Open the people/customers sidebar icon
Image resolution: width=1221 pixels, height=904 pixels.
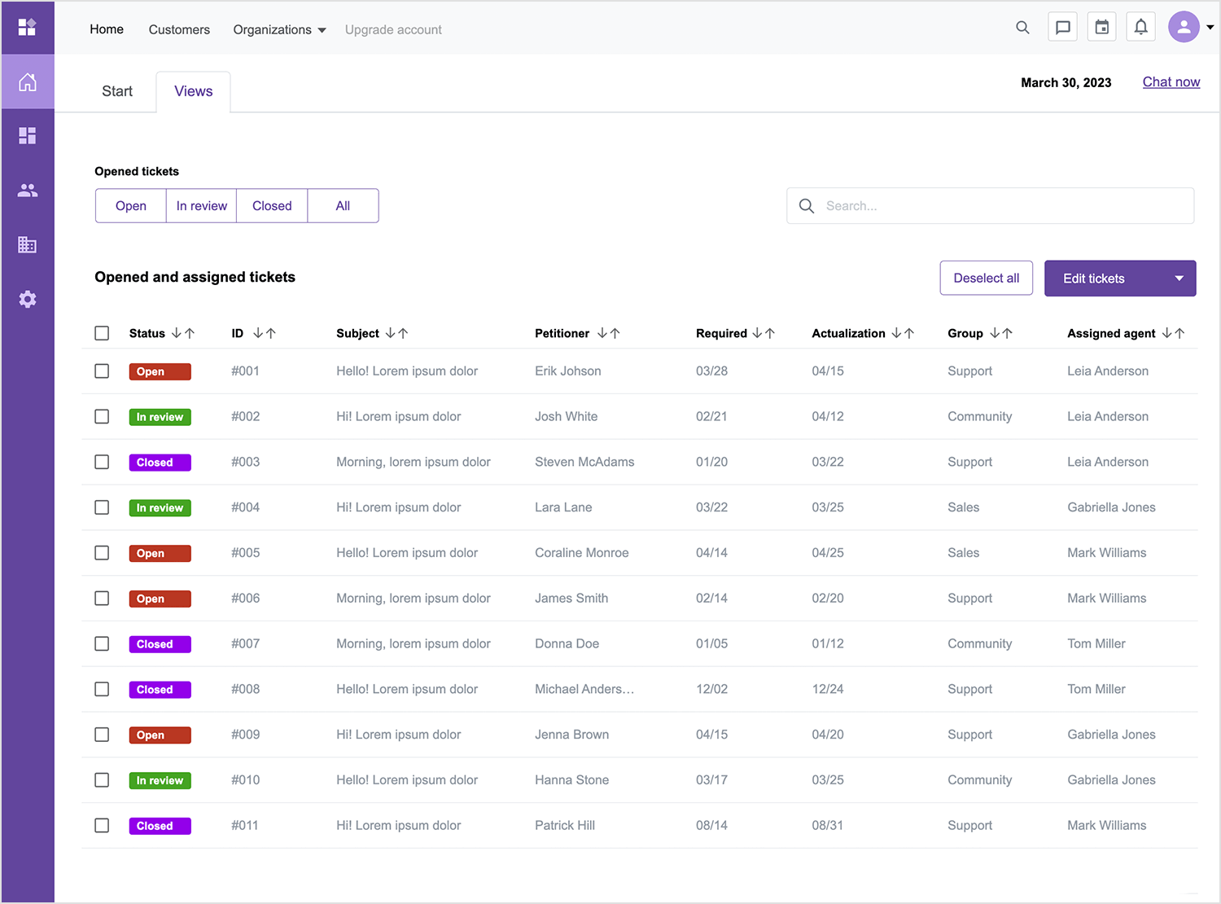point(28,190)
